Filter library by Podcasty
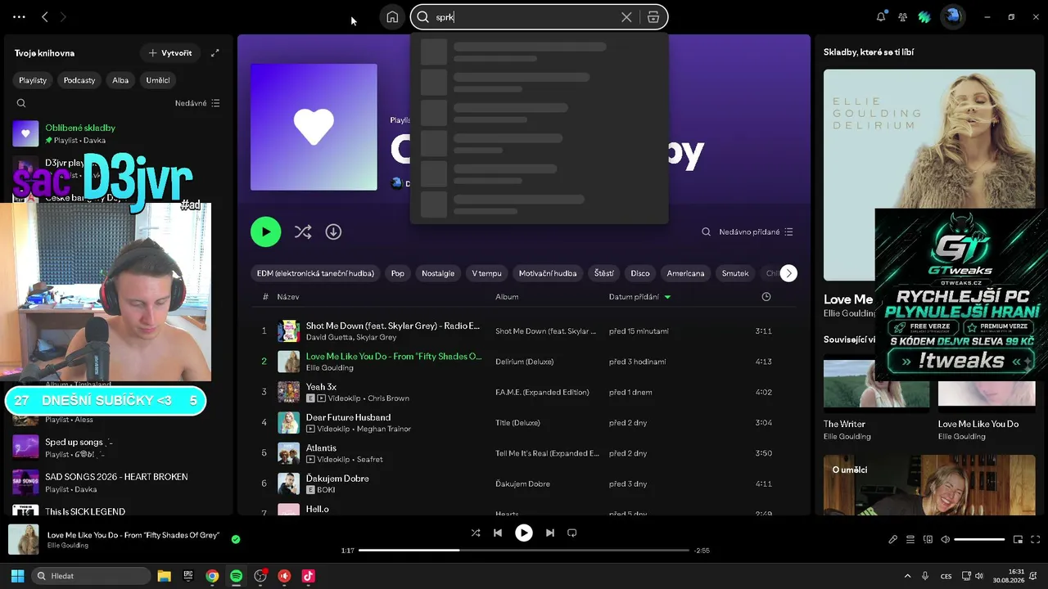The width and height of the screenshot is (1048, 589). [x=79, y=80]
